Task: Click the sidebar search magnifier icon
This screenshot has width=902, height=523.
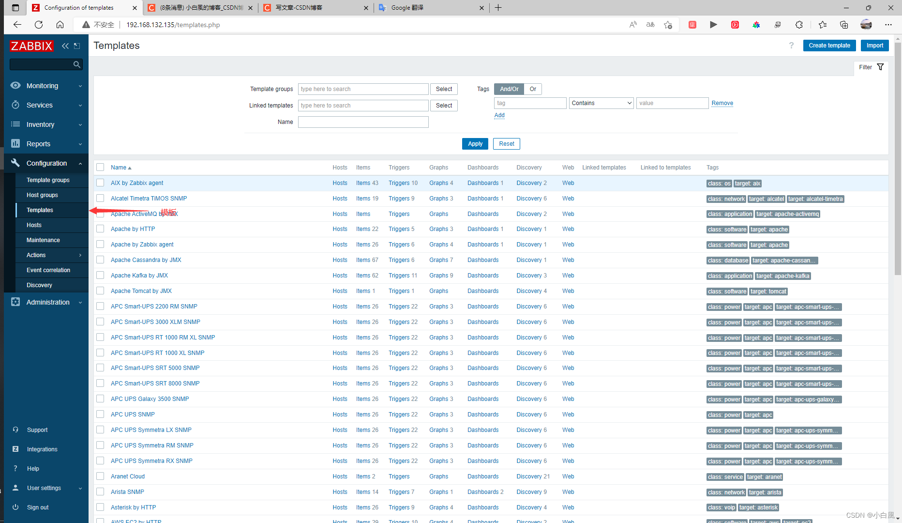Action: click(x=76, y=64)
